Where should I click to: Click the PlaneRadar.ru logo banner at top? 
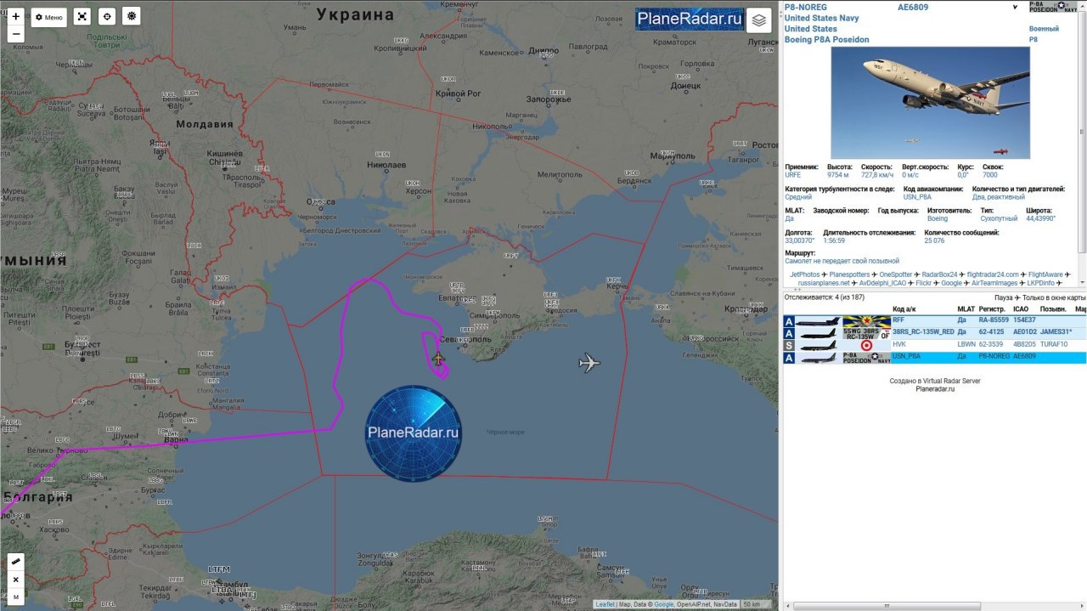click(x=689, y=19)
